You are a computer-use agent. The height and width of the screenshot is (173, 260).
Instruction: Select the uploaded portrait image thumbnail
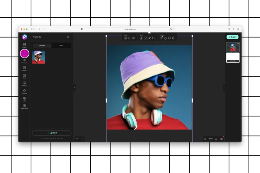click(x=38, y=57)
